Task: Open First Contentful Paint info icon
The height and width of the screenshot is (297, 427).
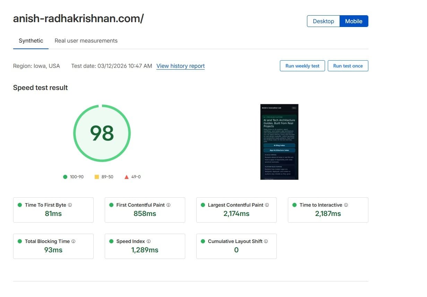Action: point(168,205)
